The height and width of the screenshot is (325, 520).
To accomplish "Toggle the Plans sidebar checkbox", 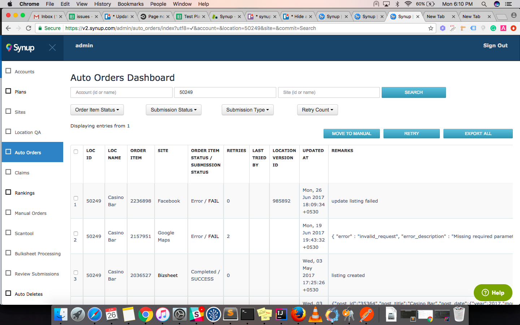I will [8, 91].
